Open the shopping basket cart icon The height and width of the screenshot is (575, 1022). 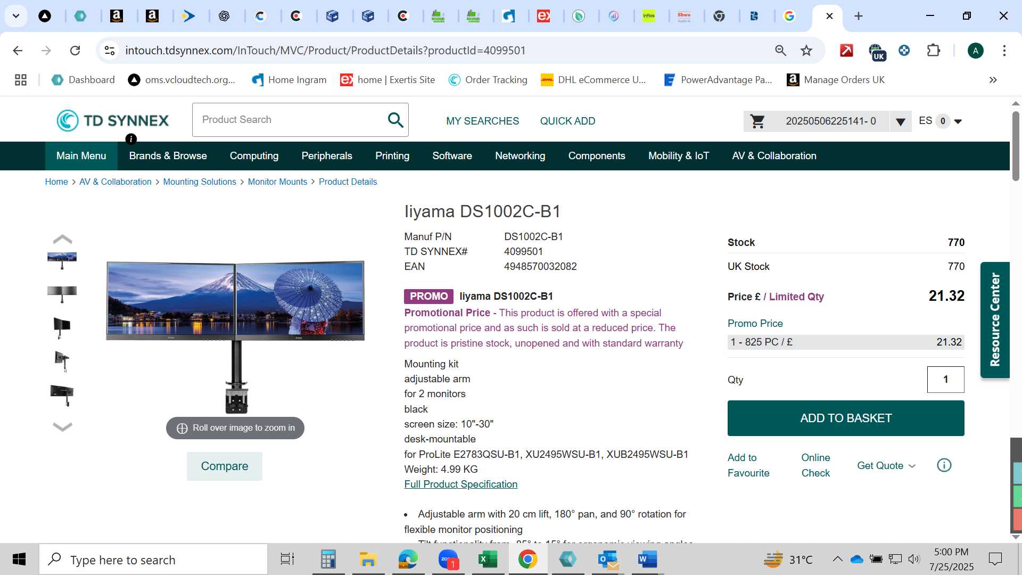pos(757,121)
